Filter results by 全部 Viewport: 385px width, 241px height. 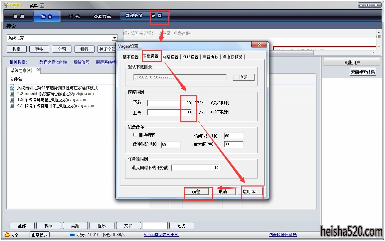point(22,226)
